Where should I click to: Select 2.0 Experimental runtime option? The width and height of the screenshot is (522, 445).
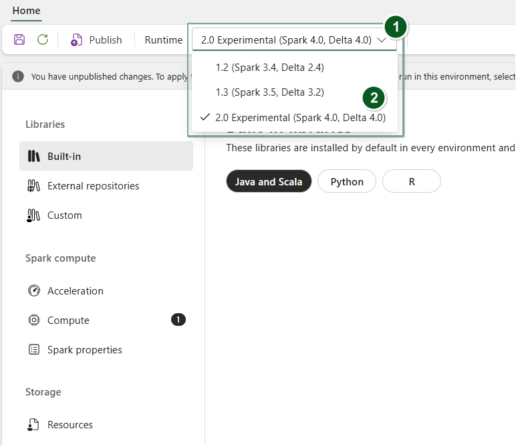click(x=300, y=118)
